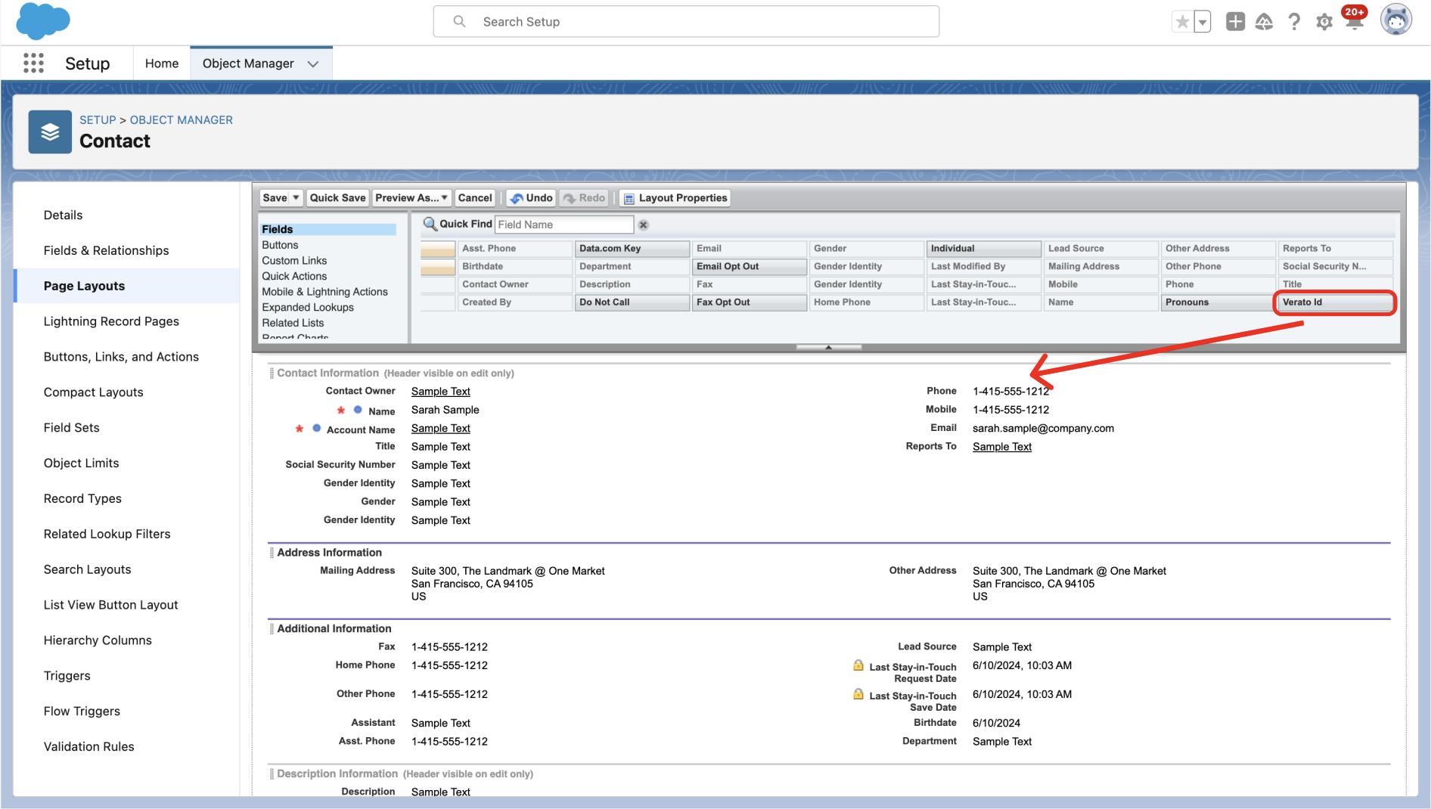Focus the Quick Find Field Name input
This screenshot has height=809, width=1431.
coord(563,225)
